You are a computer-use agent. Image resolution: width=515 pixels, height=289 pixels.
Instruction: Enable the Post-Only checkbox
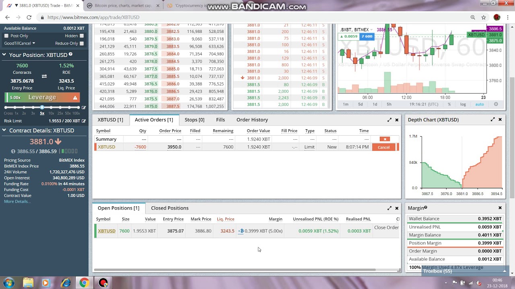tap(6, 36)
